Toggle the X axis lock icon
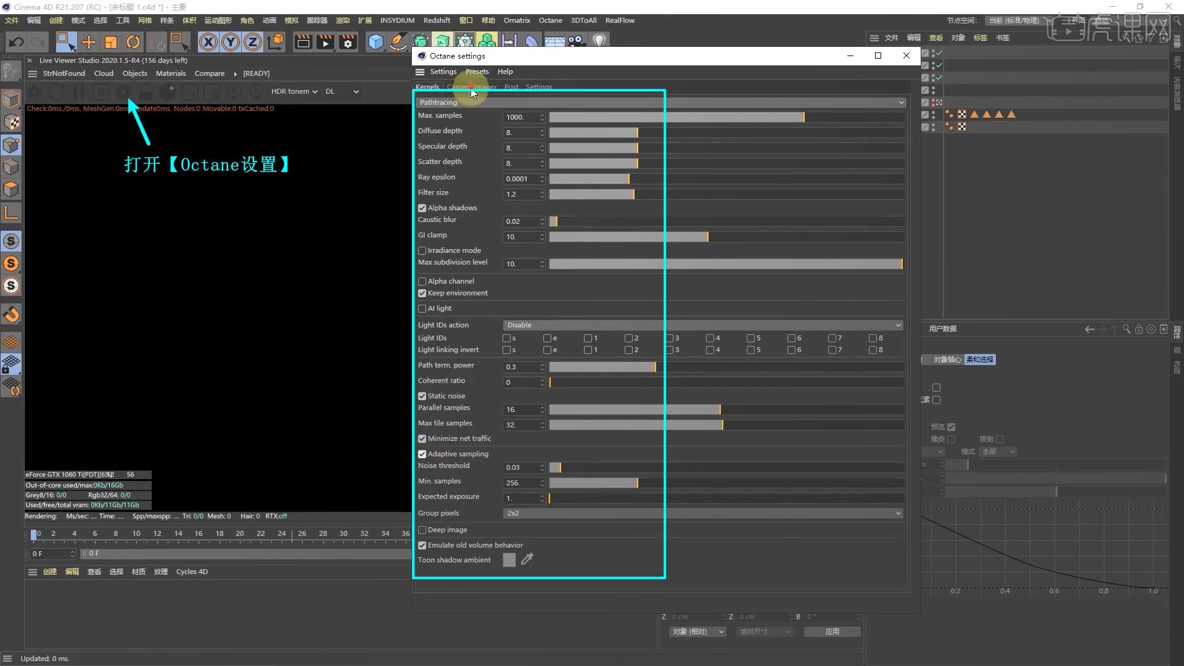Viewport: 1184px width, 666px height. [208, 42]
